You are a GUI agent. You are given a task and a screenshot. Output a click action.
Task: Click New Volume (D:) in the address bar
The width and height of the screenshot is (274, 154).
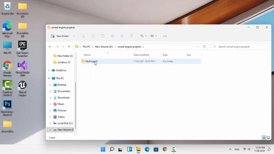104,47
